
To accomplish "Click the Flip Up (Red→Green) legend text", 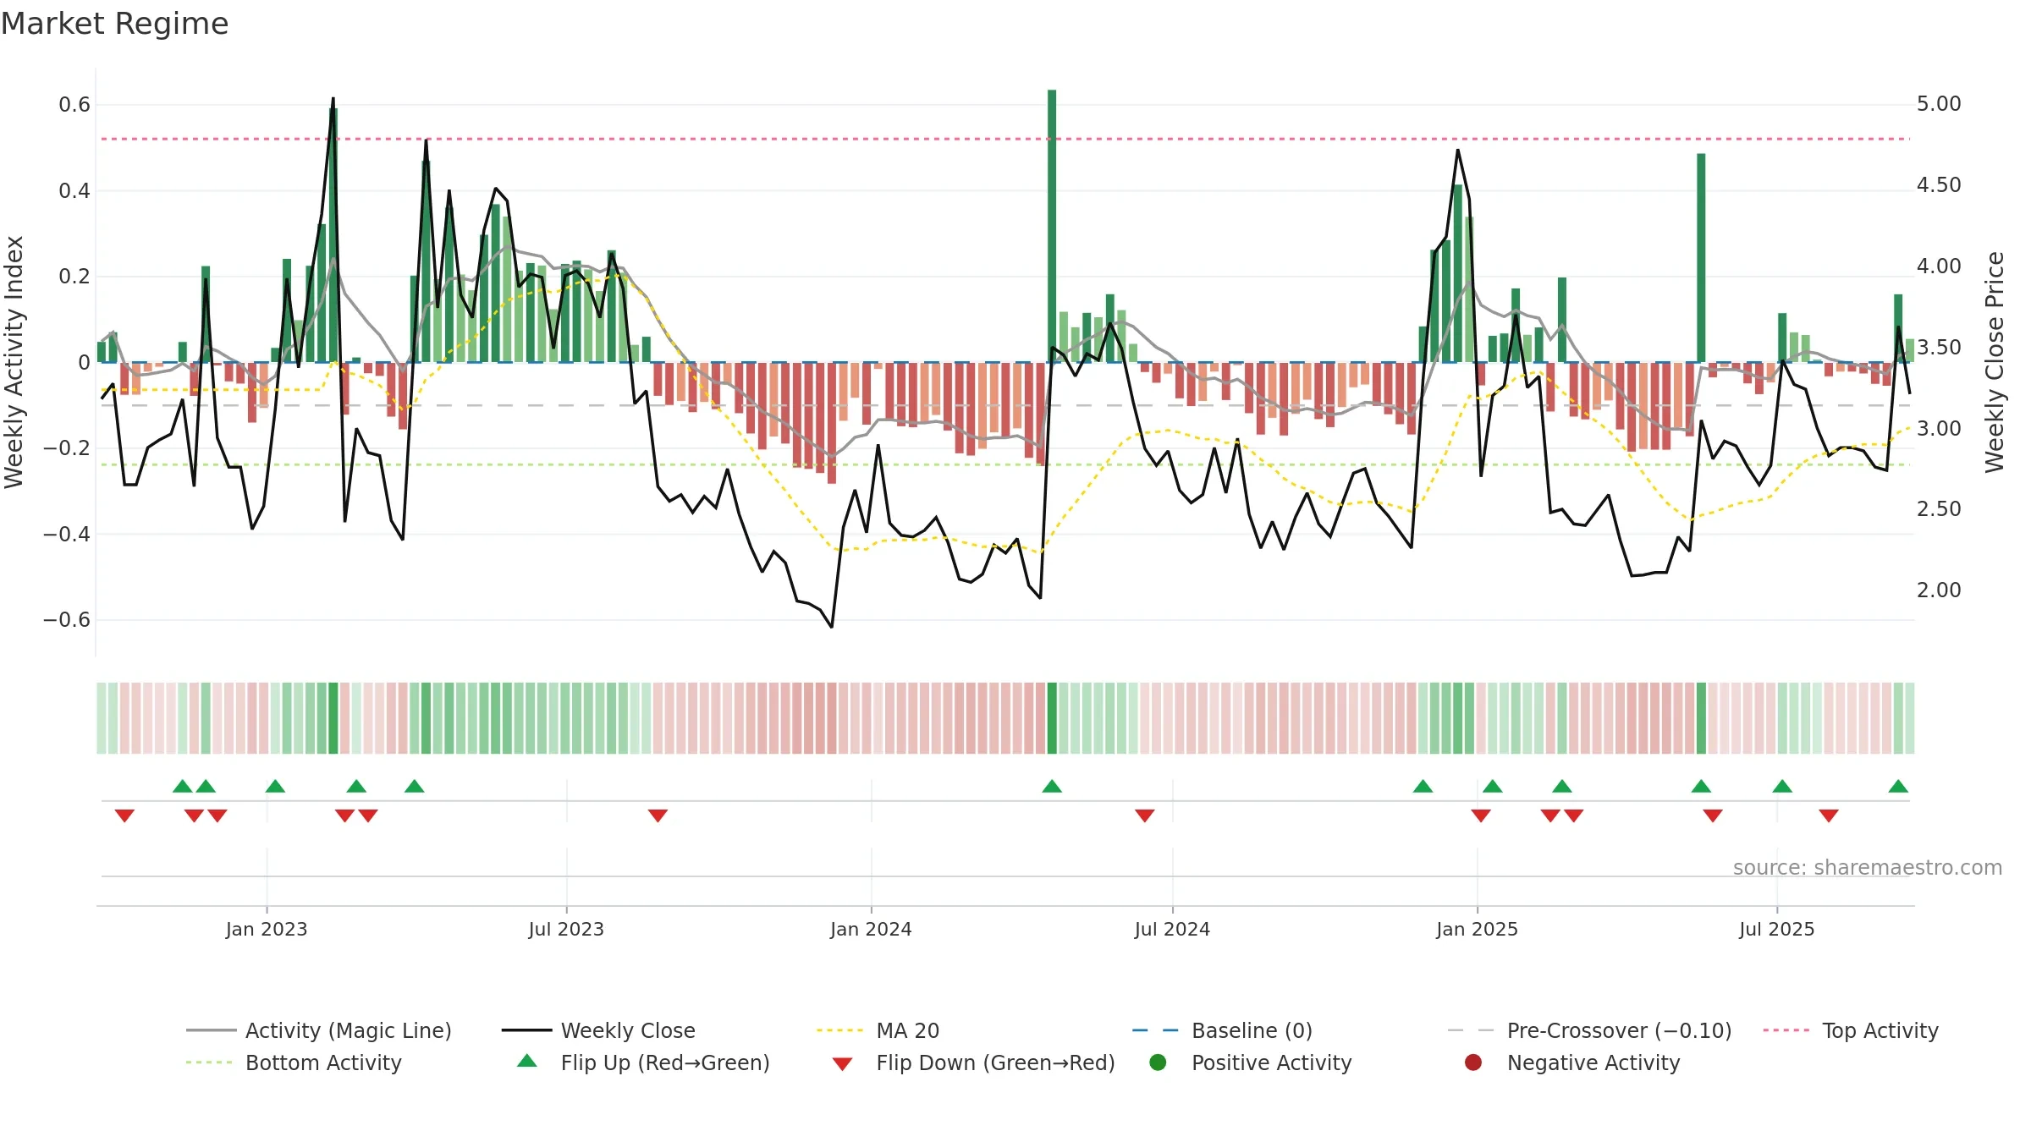I will click(x=665, y=1062).
